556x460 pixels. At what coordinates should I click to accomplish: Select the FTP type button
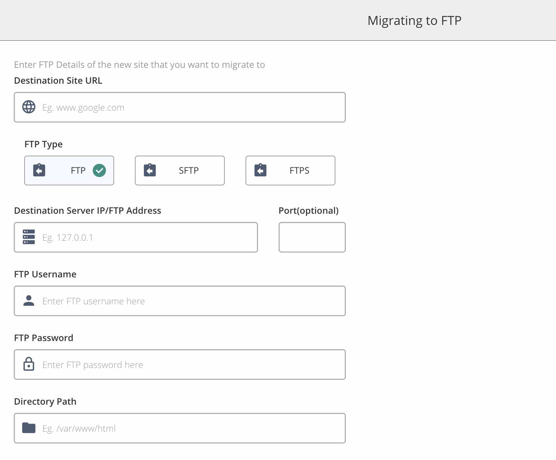point(69,170)
